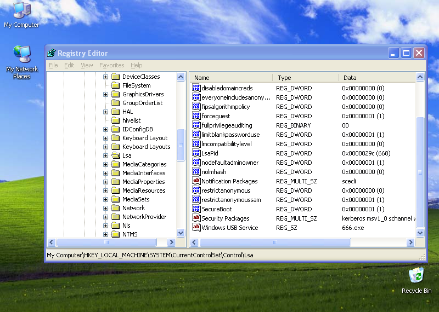The image size is (439, 312).
Task: Click values pane scroll-right arrow
Action: point(410,242)
